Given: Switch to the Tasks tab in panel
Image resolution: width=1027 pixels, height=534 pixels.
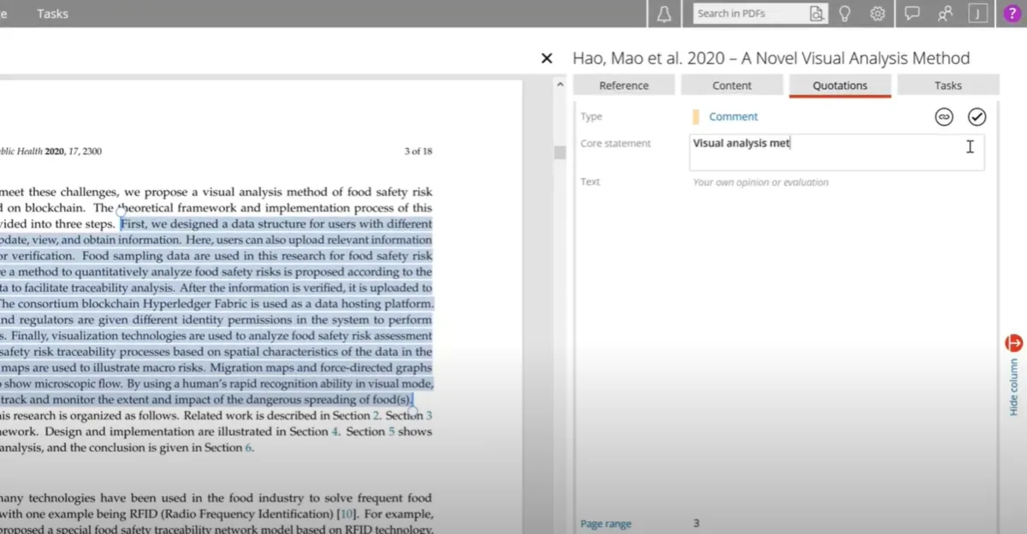Looking at the screenshot, I should coord(947,86).
